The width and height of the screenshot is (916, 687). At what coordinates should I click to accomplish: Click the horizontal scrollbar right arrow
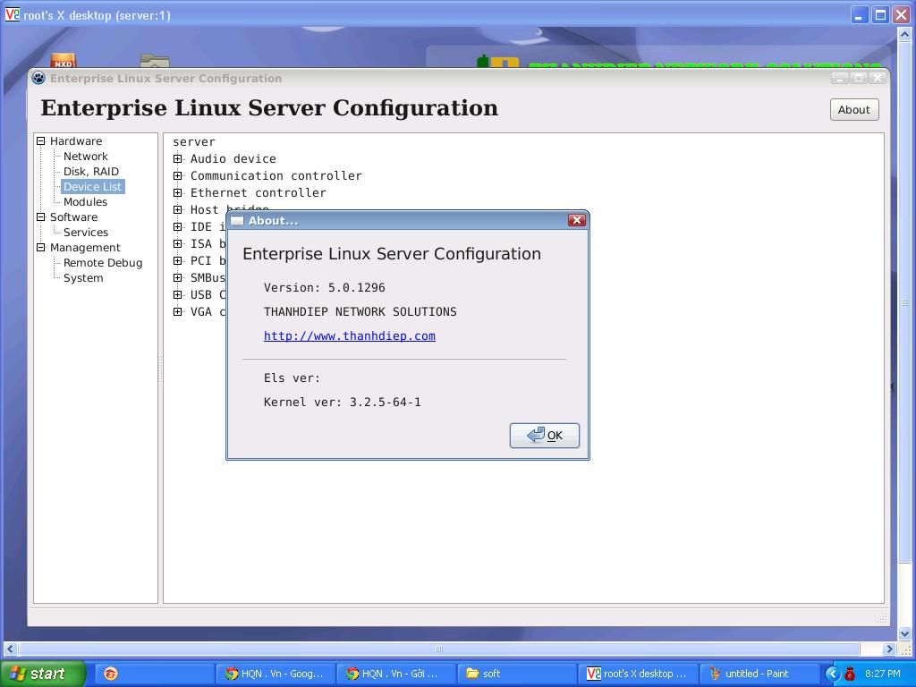point(888,649)
